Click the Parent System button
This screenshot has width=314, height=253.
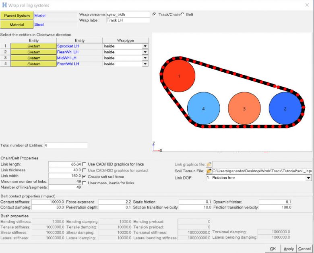(x=17, y=16)
